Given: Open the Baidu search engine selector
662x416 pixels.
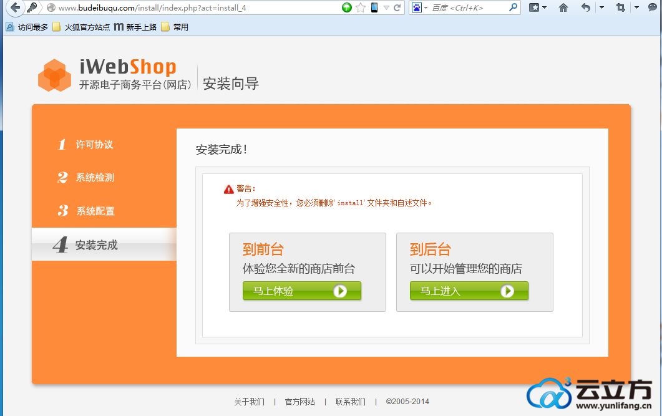Looking at the screenshot, I should point(420,7).
